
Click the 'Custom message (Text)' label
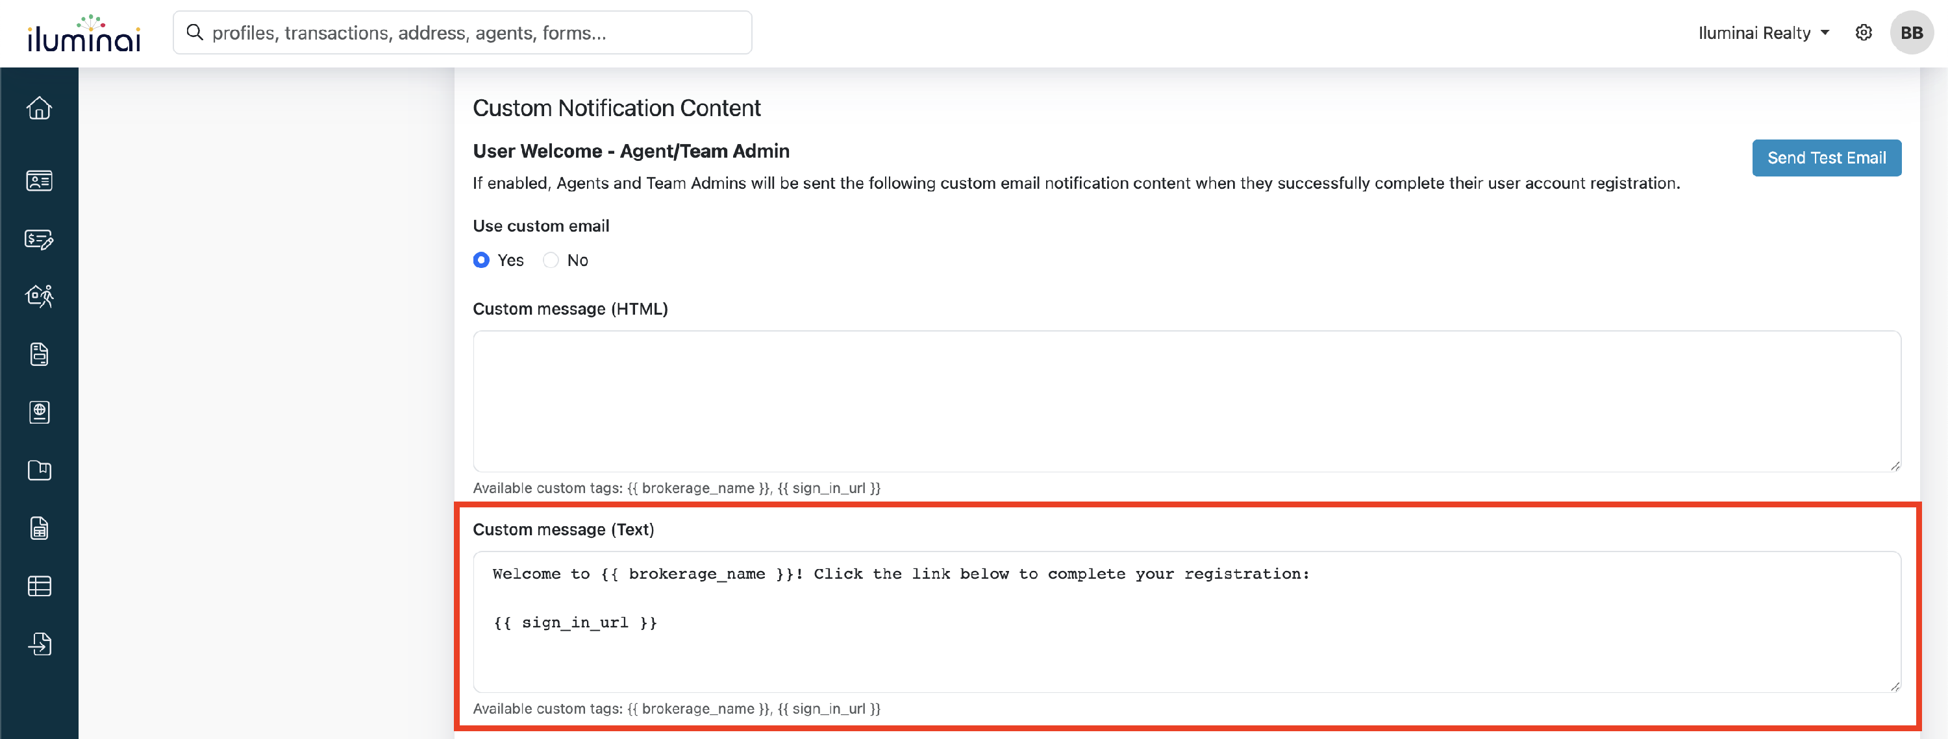pos(564,529)
